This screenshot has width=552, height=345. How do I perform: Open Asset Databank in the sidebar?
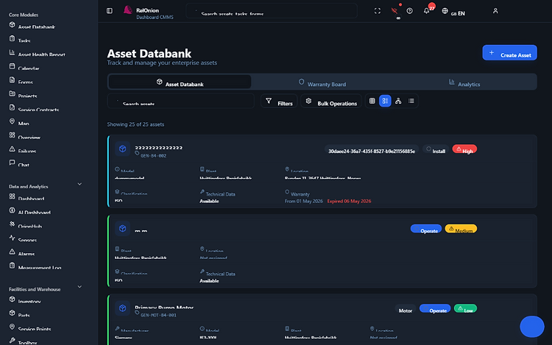coord(32,26)
